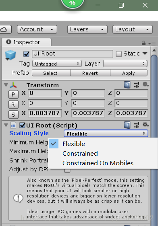Select Flexible from the scaling menu
This screenshot has height=226, width=158.
tap(103, 144)
